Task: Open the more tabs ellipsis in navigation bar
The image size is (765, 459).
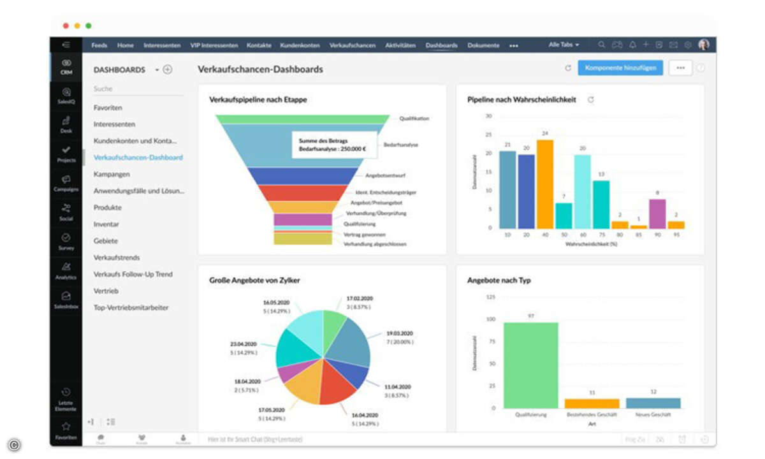Action: point(514,46)
